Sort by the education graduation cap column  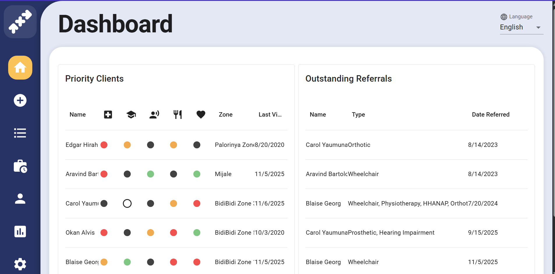pos(131,115)
